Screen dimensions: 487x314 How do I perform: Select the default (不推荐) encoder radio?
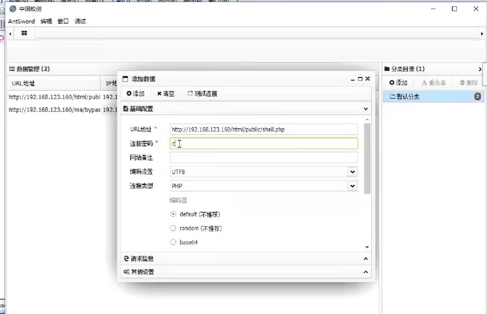pyautogui.click(x=173, y=214)
